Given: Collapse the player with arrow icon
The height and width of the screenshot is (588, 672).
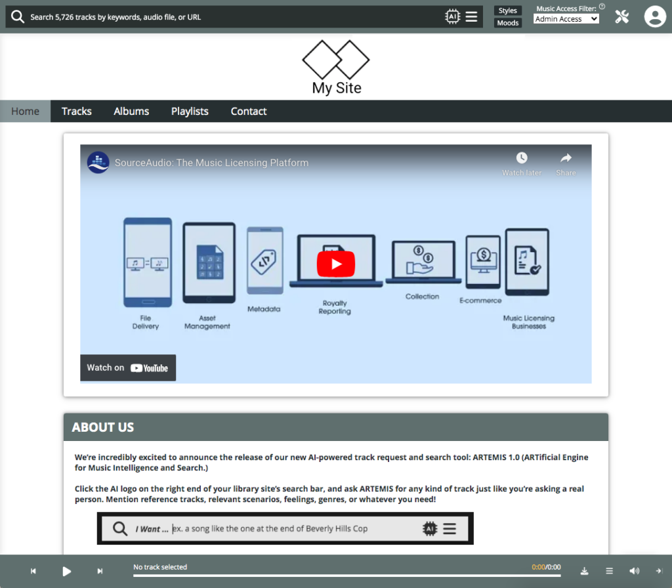Looking at the screenshot, I should pos(659,571).
